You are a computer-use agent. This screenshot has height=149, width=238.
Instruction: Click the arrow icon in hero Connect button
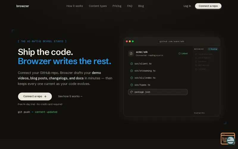[45, 96]
